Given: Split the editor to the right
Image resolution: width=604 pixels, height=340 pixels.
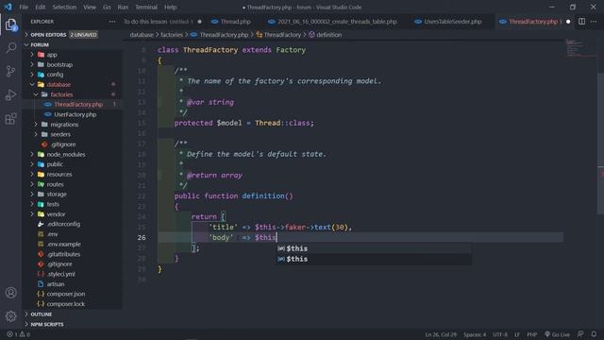Looking at the screenshot, I should point(581,22).
